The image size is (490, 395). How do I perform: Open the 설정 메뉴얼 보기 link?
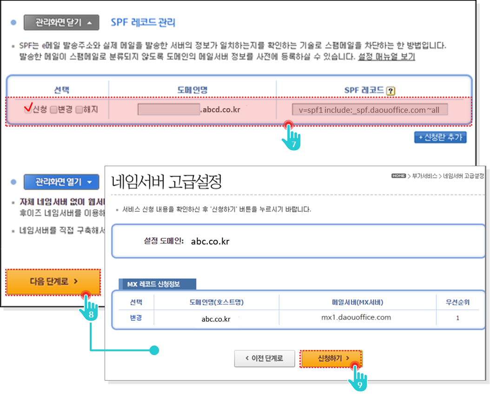pos(386,57)
